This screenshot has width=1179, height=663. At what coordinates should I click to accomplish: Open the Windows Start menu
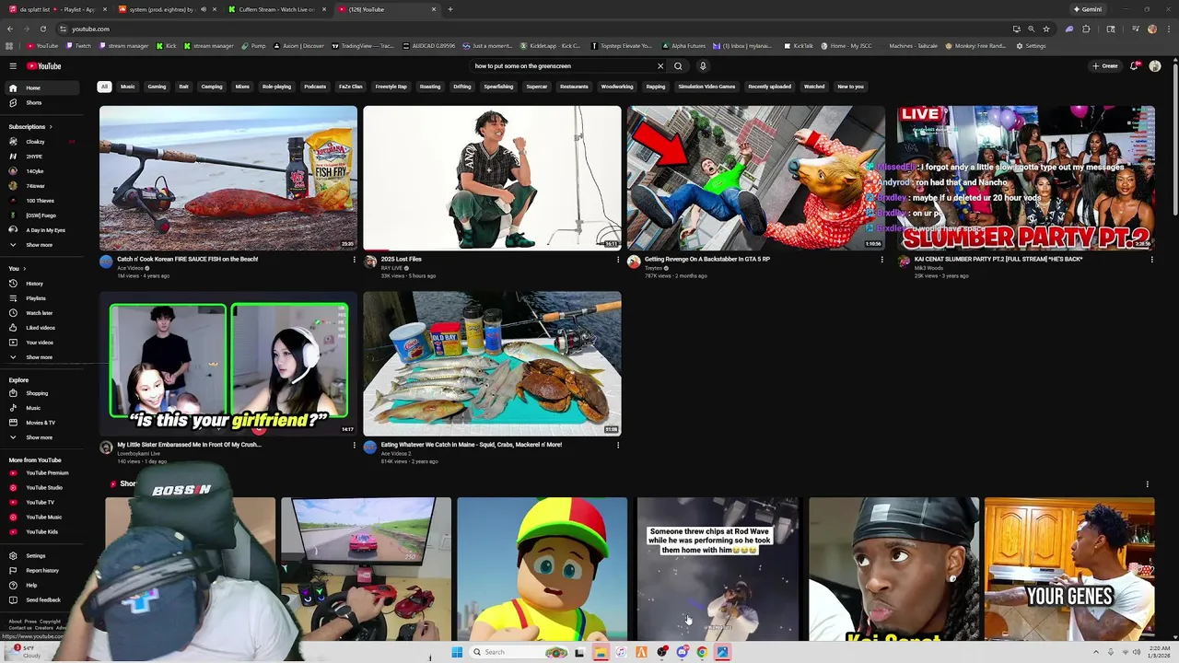[457, 653]
